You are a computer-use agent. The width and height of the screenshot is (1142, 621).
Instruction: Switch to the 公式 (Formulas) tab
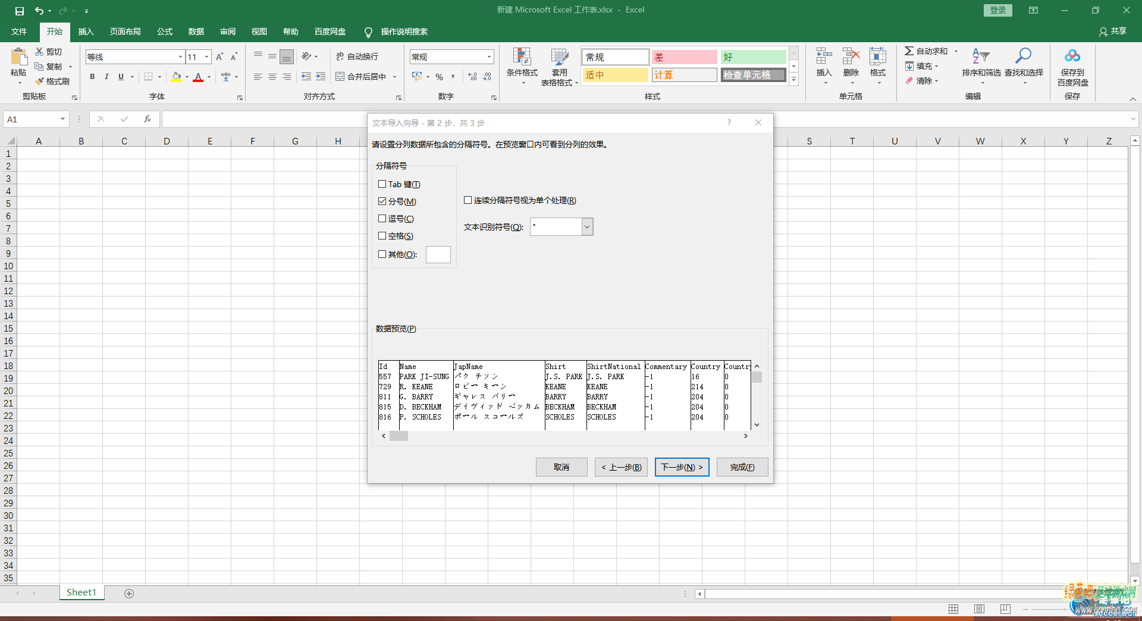click(x=165, y=31)
